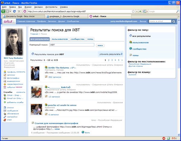
Task: Click green Go arrow in address bar
Action: pyautogui.click(x=140, y=11)
